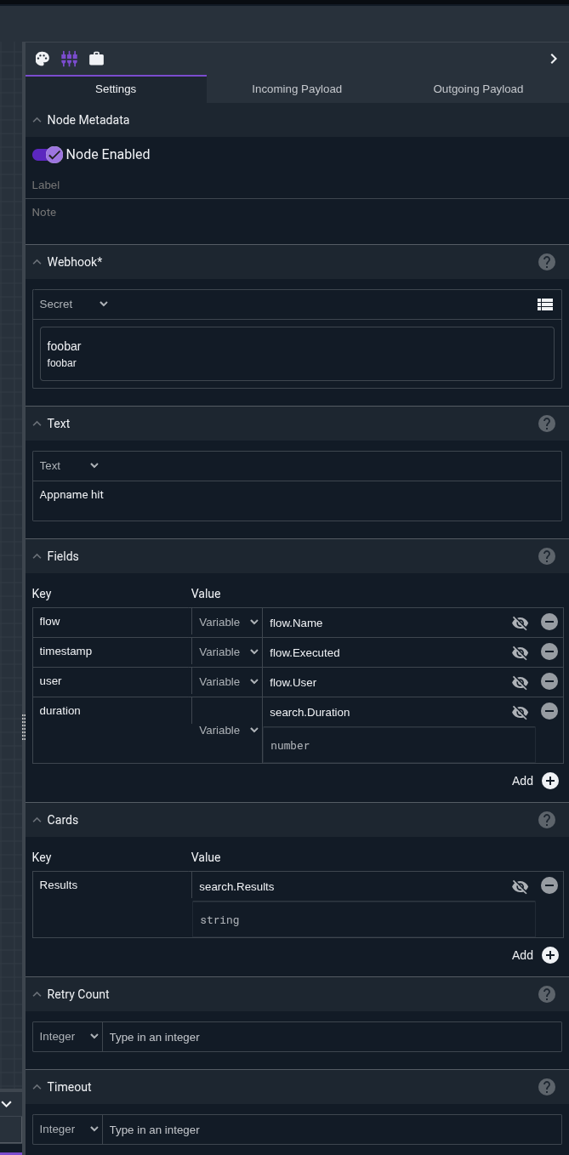
Task: Click plus icon to add a card
Action: tap(550, 955)
